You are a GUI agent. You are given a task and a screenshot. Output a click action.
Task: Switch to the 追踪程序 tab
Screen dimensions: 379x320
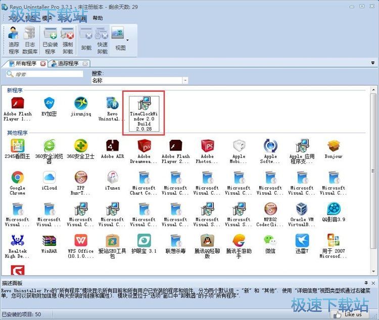click(68, 64)
